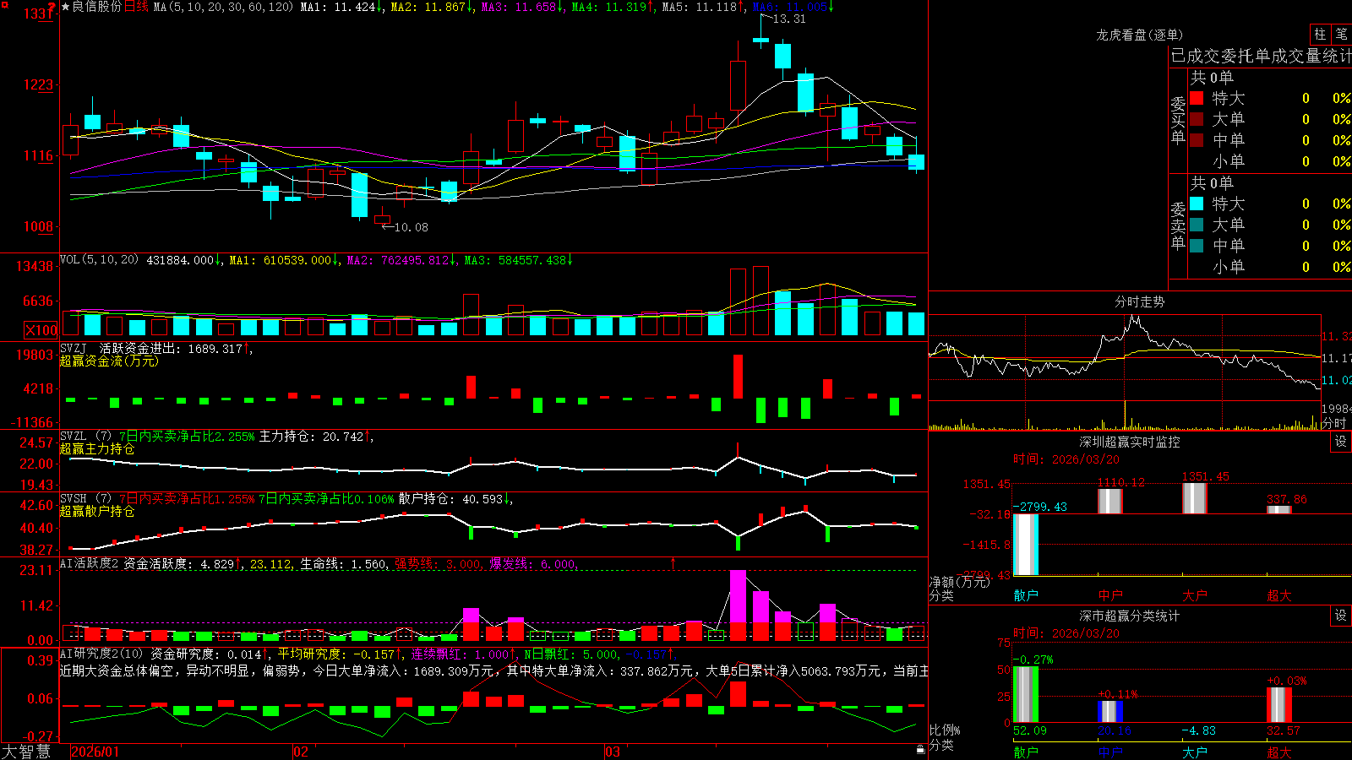
Task: Click the 超赢散户持仓 indicator label
Action: click(97, 512)
